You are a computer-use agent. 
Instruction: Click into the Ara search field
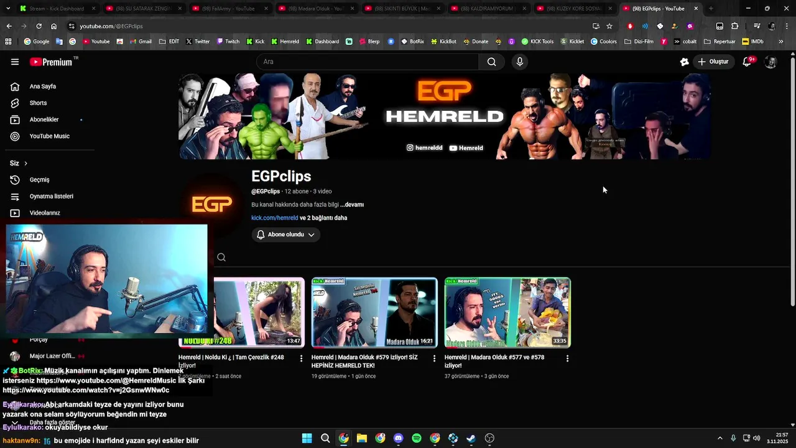(x=368, y=62)
